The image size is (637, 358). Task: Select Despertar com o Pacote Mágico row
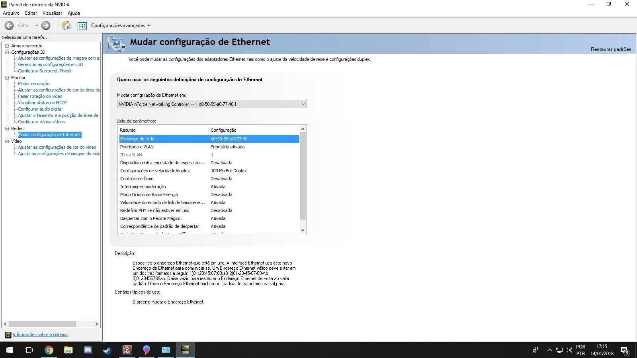209,218
